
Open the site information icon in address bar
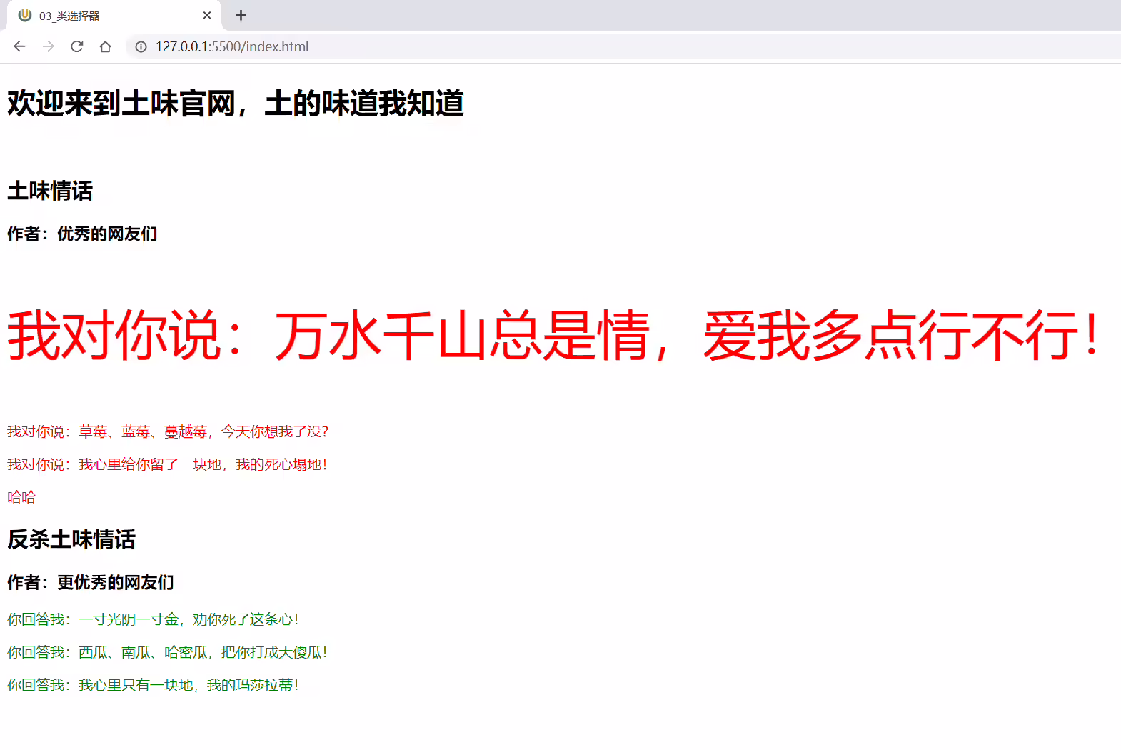141,46
